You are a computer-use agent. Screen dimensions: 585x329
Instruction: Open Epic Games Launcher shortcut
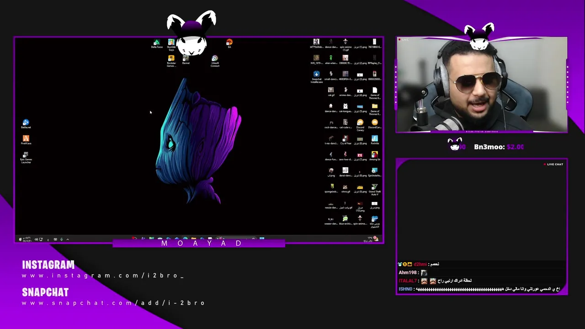click(x=26, y=157)
